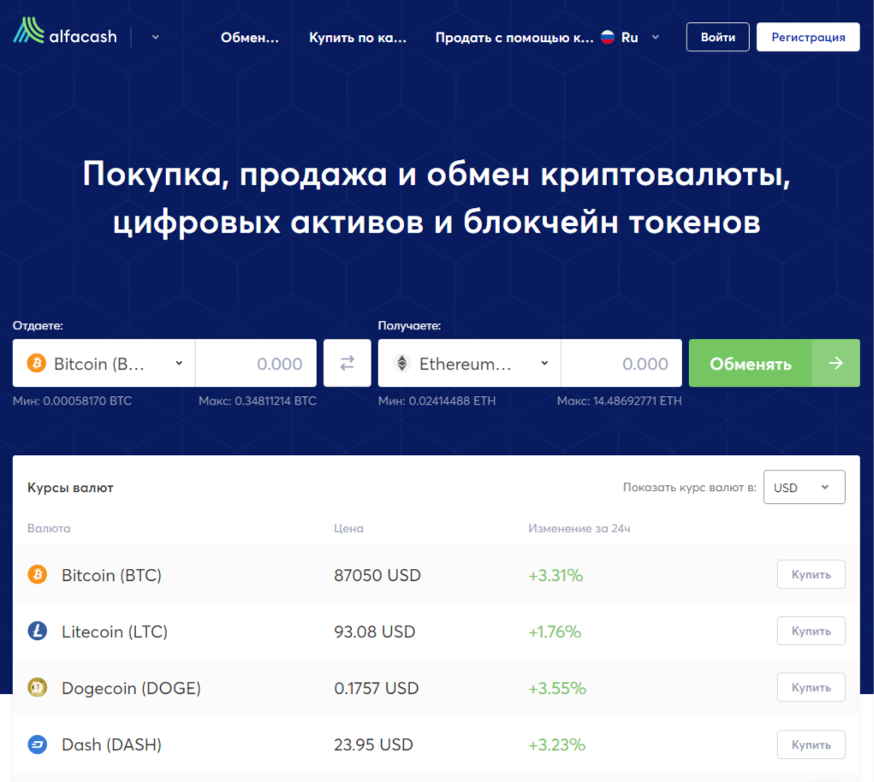Click the Bitcoin icon in Отдаете selector
The width and height of the screenshot is (874, 782).
[x=37, y=364]
